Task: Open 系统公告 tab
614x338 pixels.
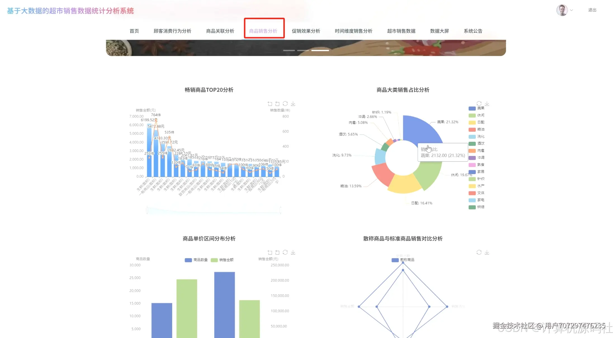Action: point(473,31)
